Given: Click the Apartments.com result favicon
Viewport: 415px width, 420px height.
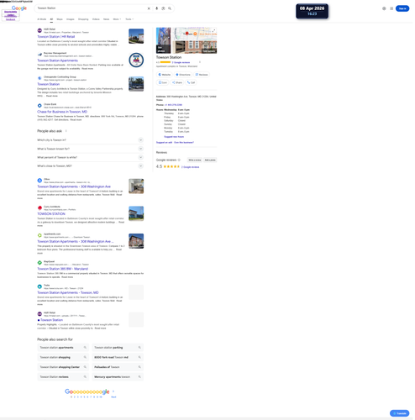Looking at the screenshot, I should 39,235.
